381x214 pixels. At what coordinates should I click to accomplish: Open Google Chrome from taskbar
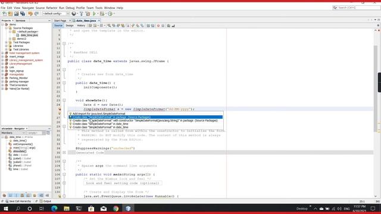point(116,209)
